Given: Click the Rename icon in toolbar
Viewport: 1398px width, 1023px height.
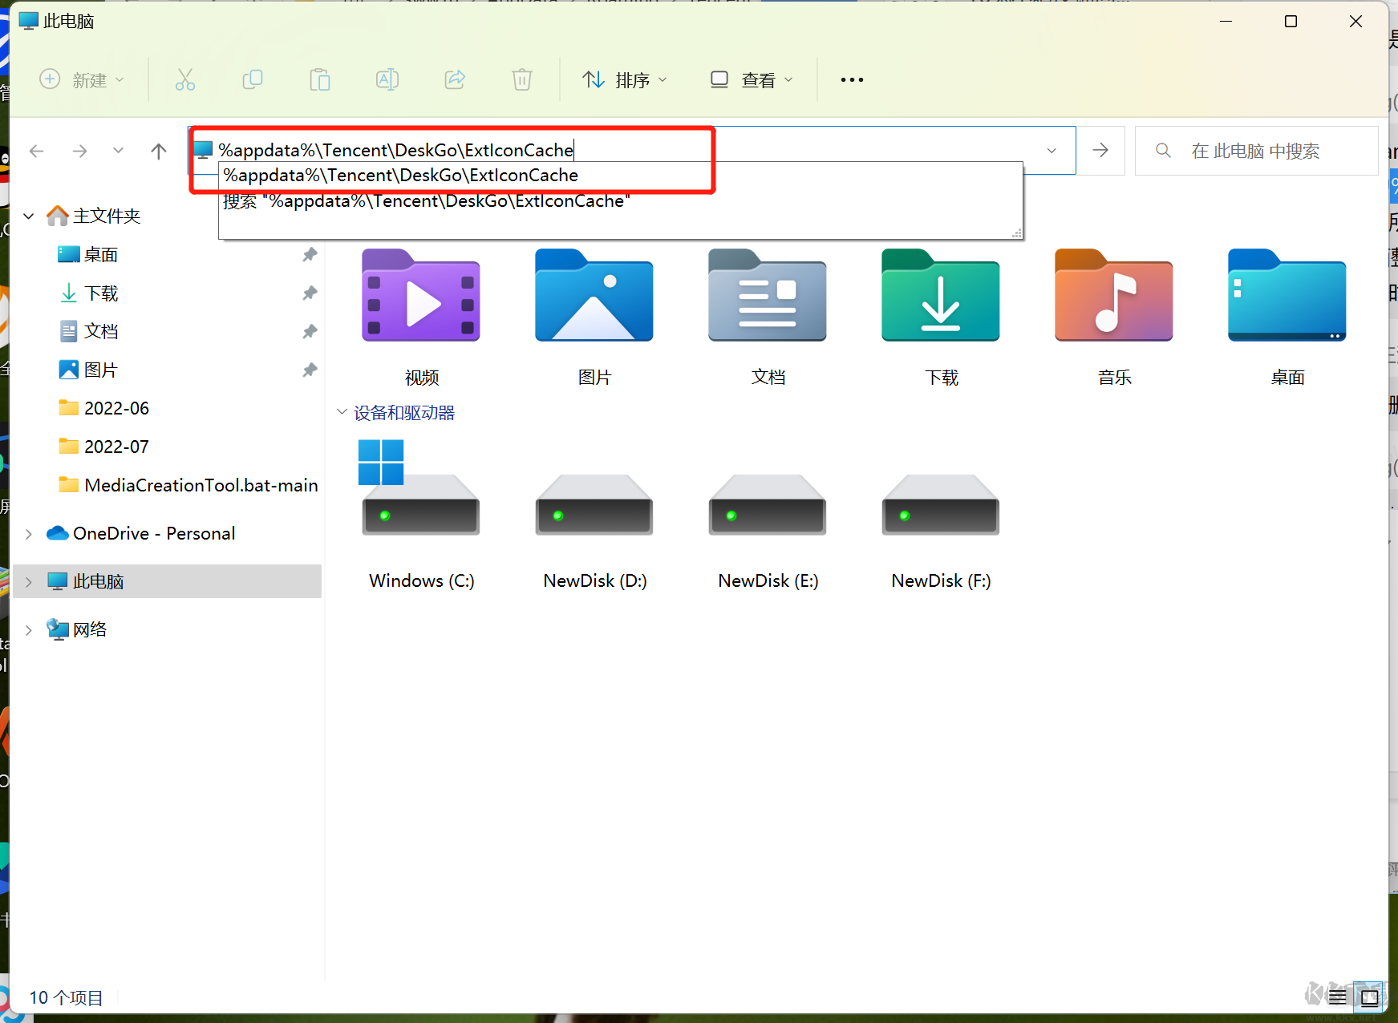Looking at the screenshot, I should 387,79.
